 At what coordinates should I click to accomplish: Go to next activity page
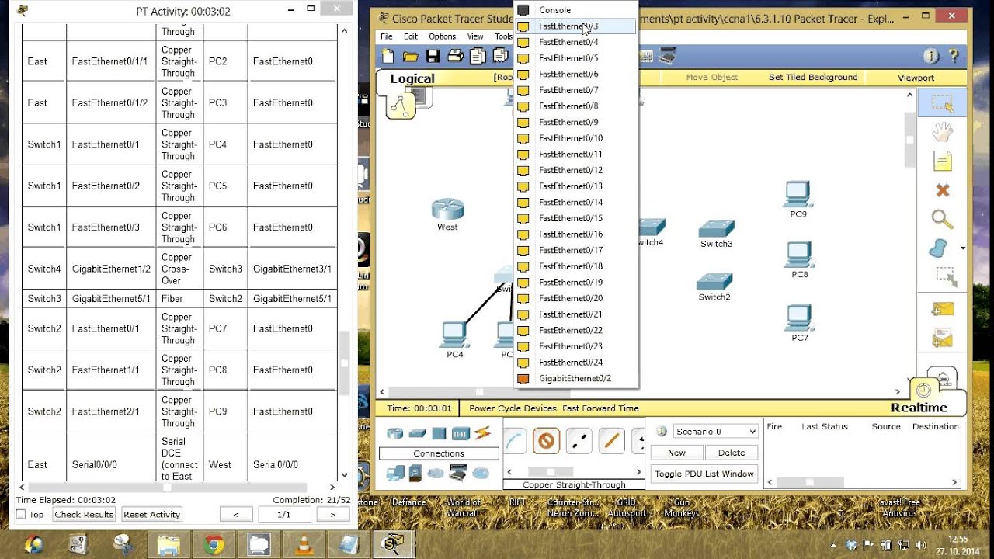[x=332, y=514]
